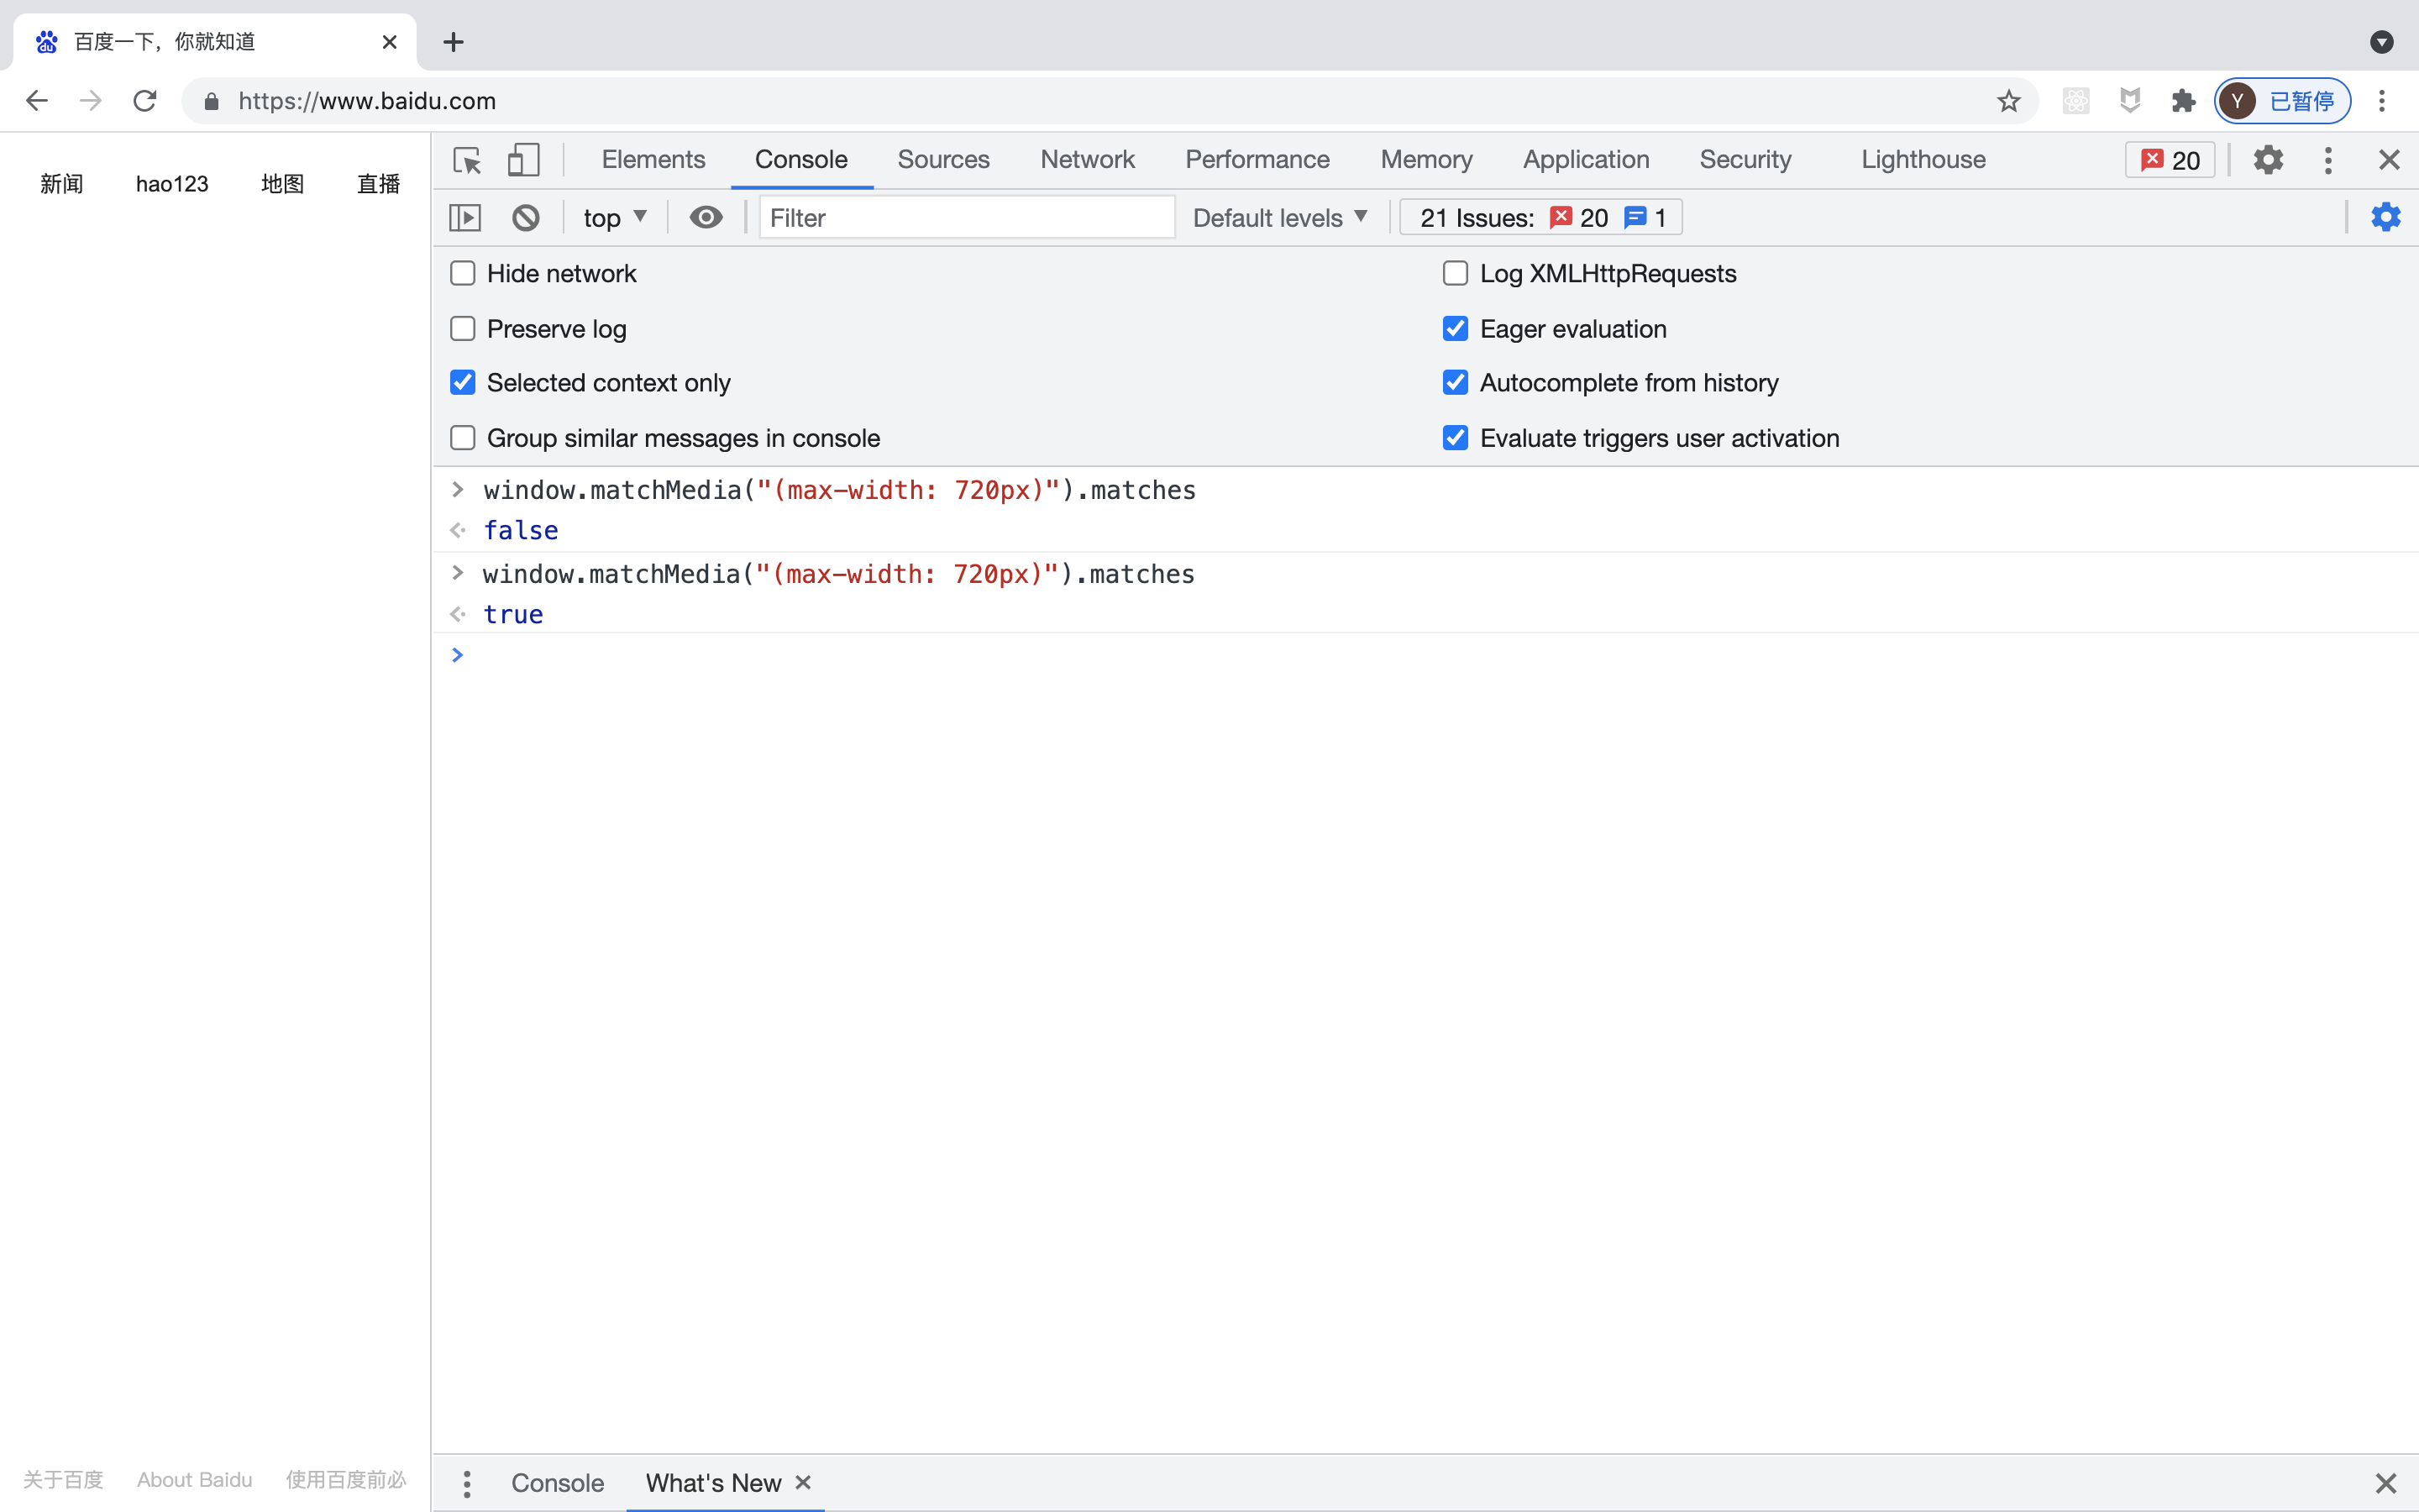This screenshot has width=2419, height=1512.
Task: Switch to the Lighthouse tab
Action: [x=1923, y=160]
